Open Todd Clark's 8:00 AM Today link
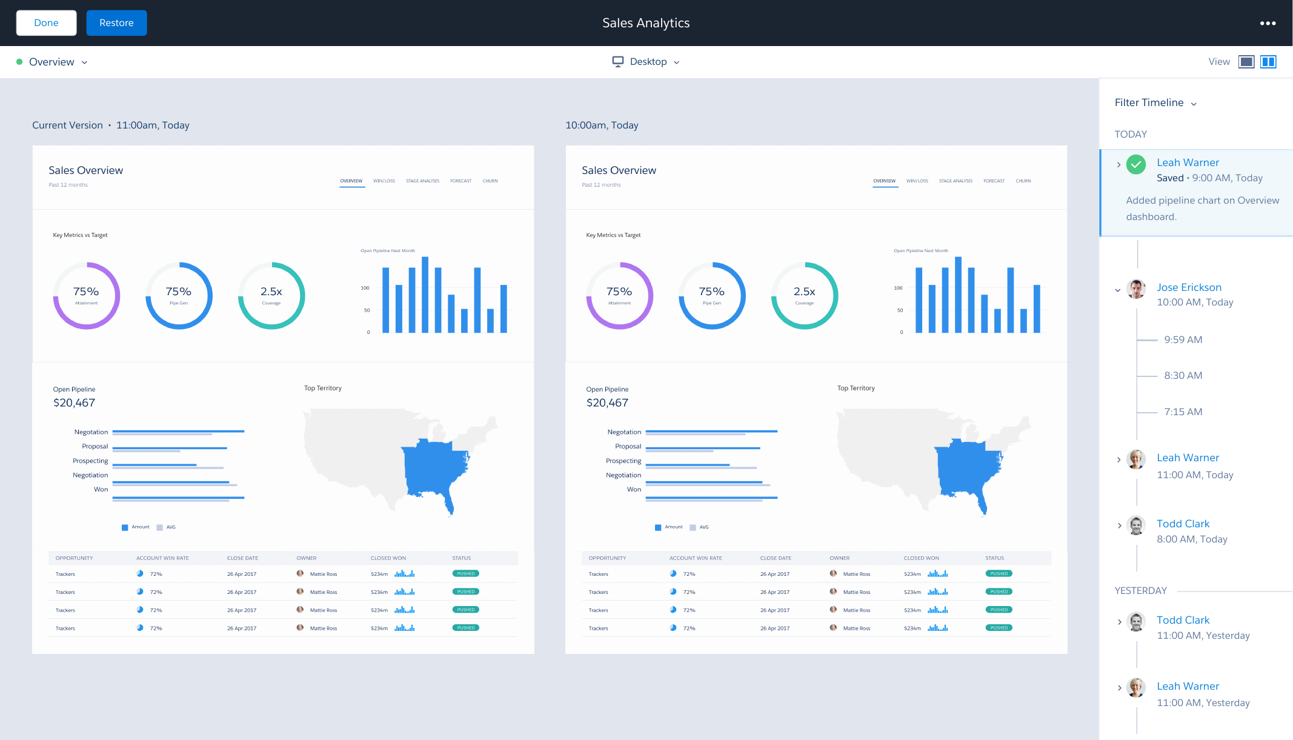 [x=1183, y=524]
